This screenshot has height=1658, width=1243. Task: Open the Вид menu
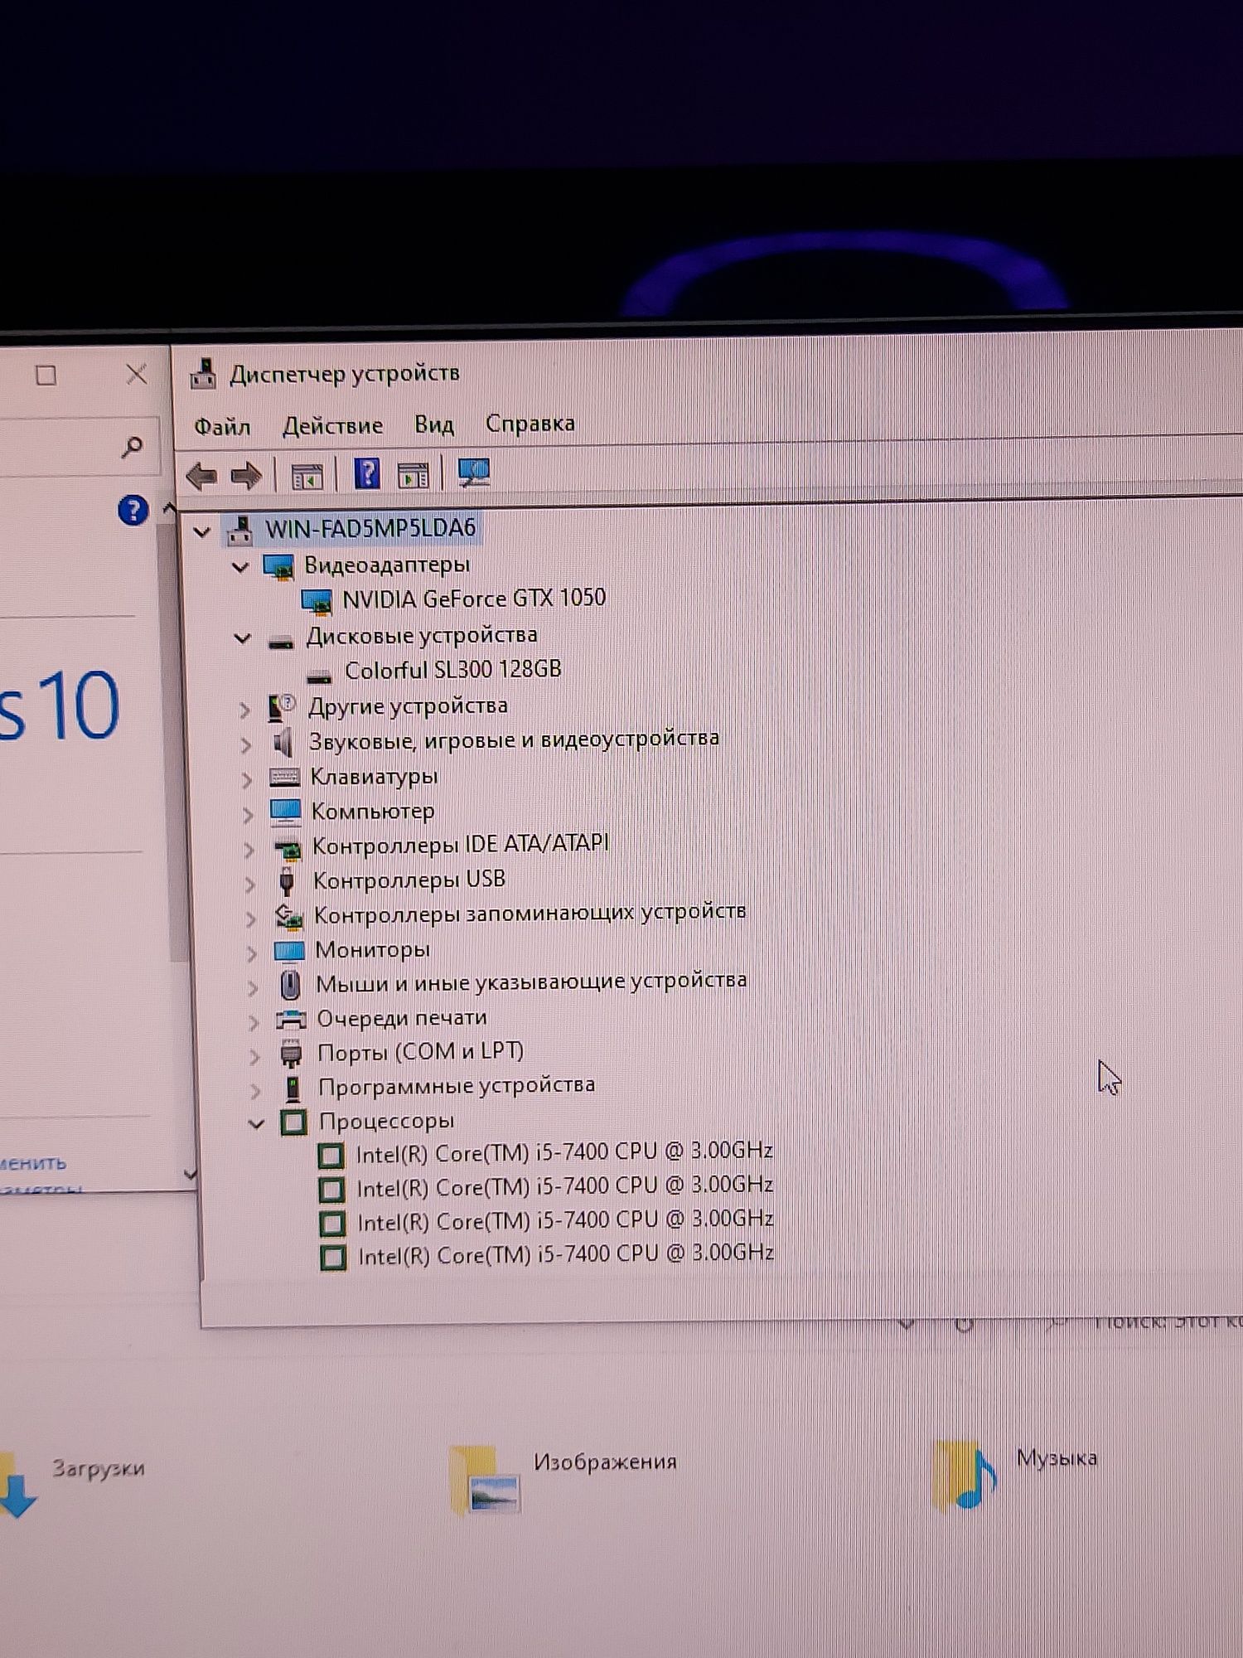434,425
